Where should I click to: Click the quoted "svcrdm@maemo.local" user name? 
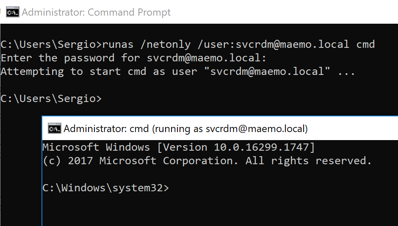(267, 71)
